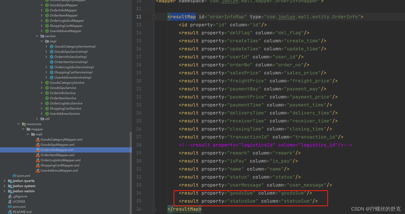Viewport: 405px width, 214px height.
Task: Click the closing resultMap tag
Action: (184, 209)
